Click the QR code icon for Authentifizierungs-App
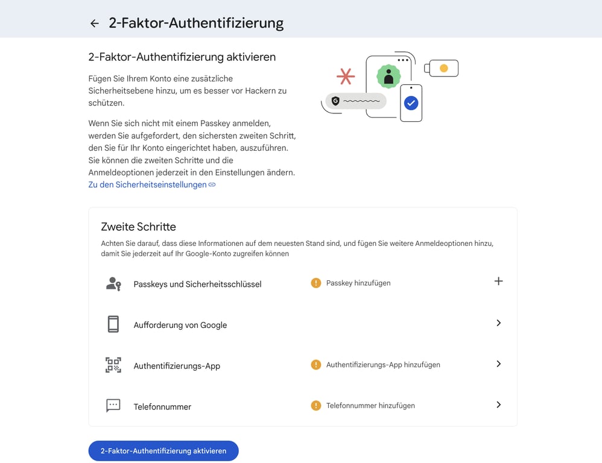602x463 pixels. click(x=113, y=364)
